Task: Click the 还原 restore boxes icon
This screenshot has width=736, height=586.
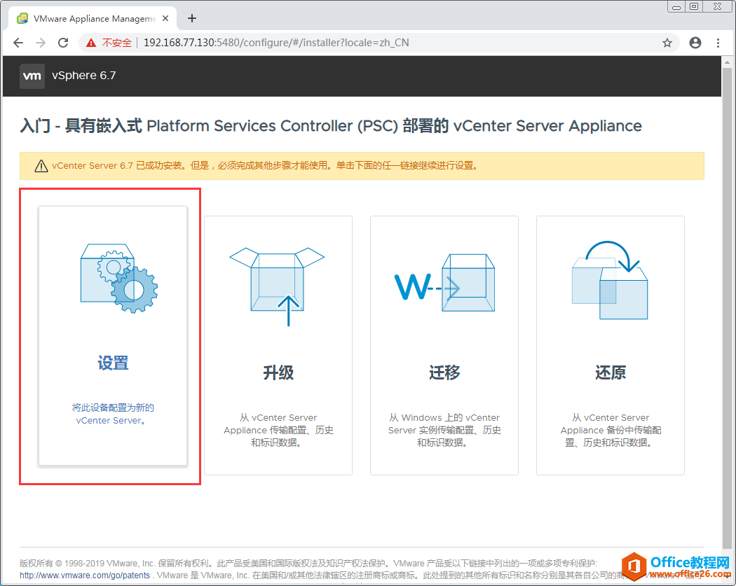Action: coord(610,280)
